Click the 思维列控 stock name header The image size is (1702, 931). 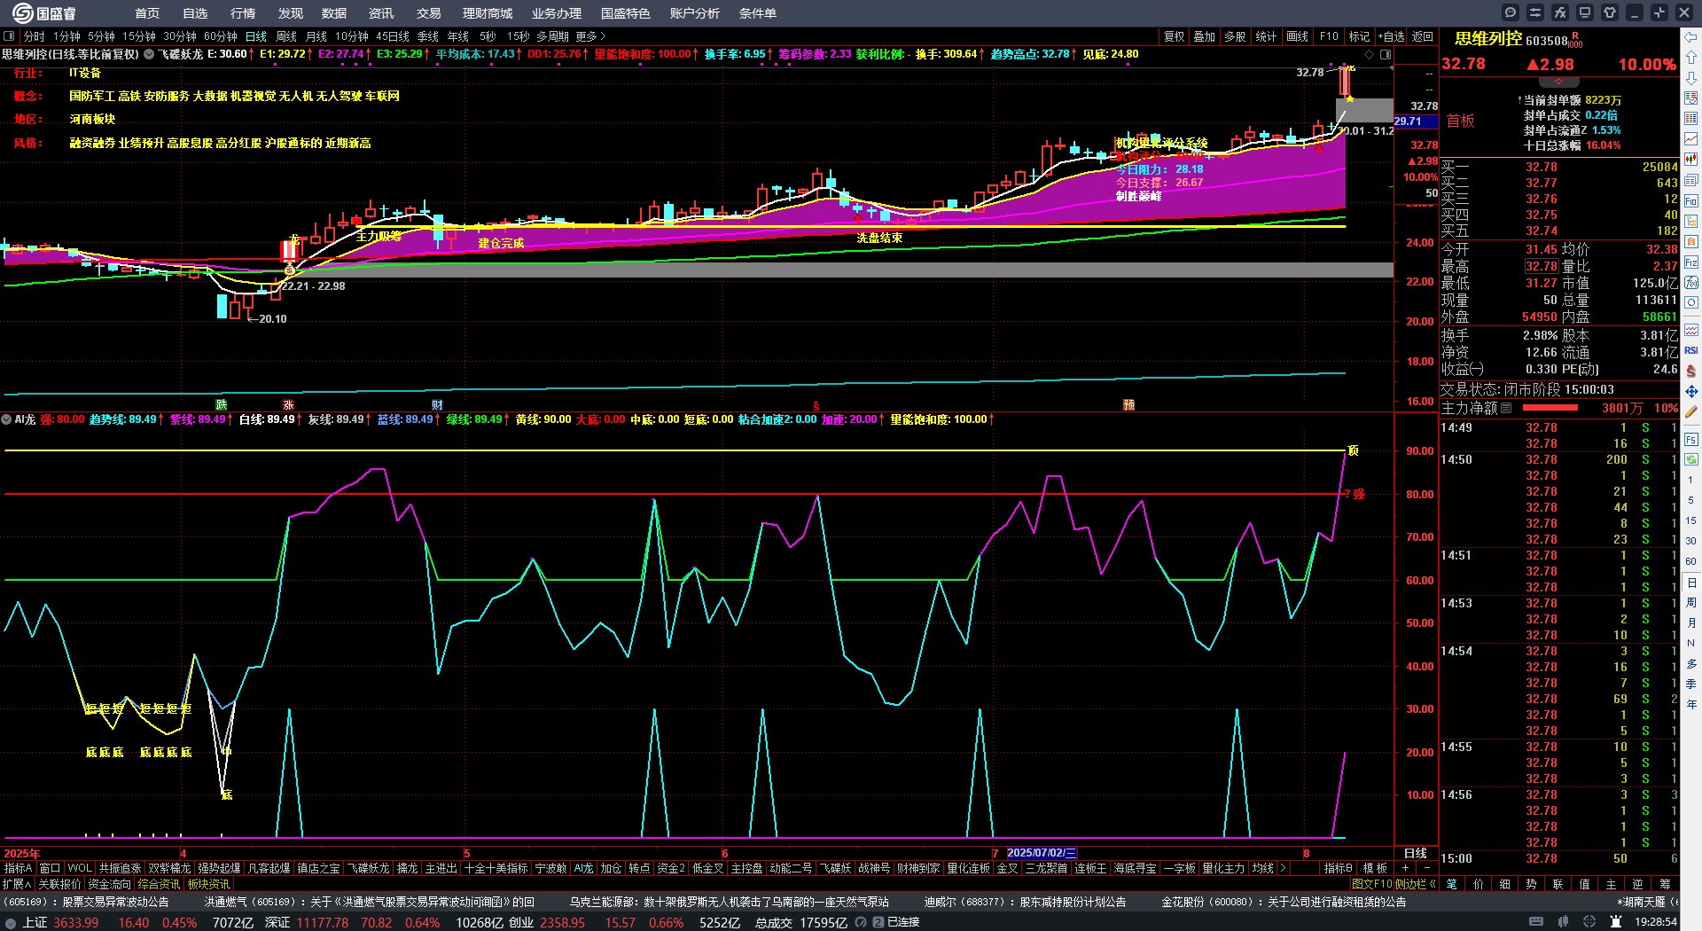click(x=1488, y=38)
